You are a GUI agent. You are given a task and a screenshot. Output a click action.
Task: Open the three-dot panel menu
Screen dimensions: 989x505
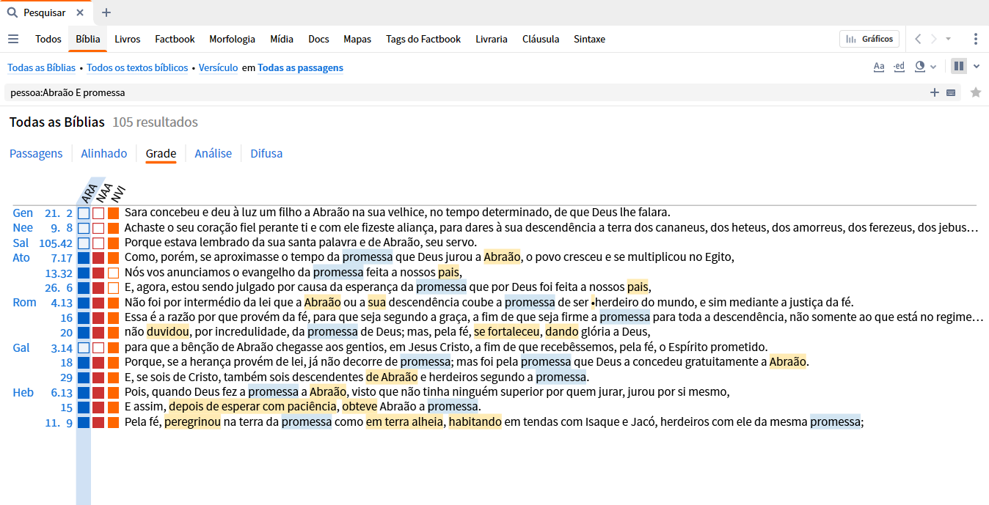pos(975,39)
